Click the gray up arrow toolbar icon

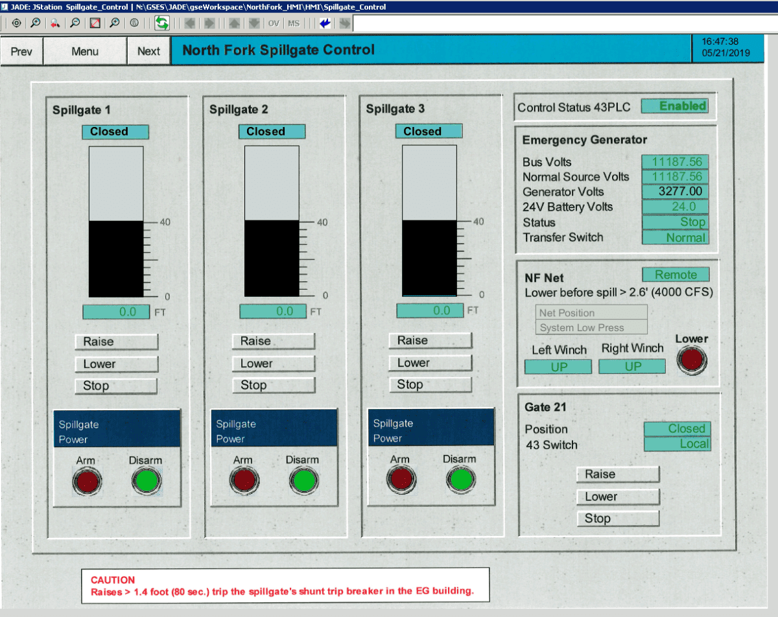[x=235, y=23]
